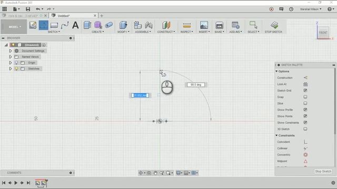
Task: Open the MODIFY menu
Action: click(x=123, y=31)
